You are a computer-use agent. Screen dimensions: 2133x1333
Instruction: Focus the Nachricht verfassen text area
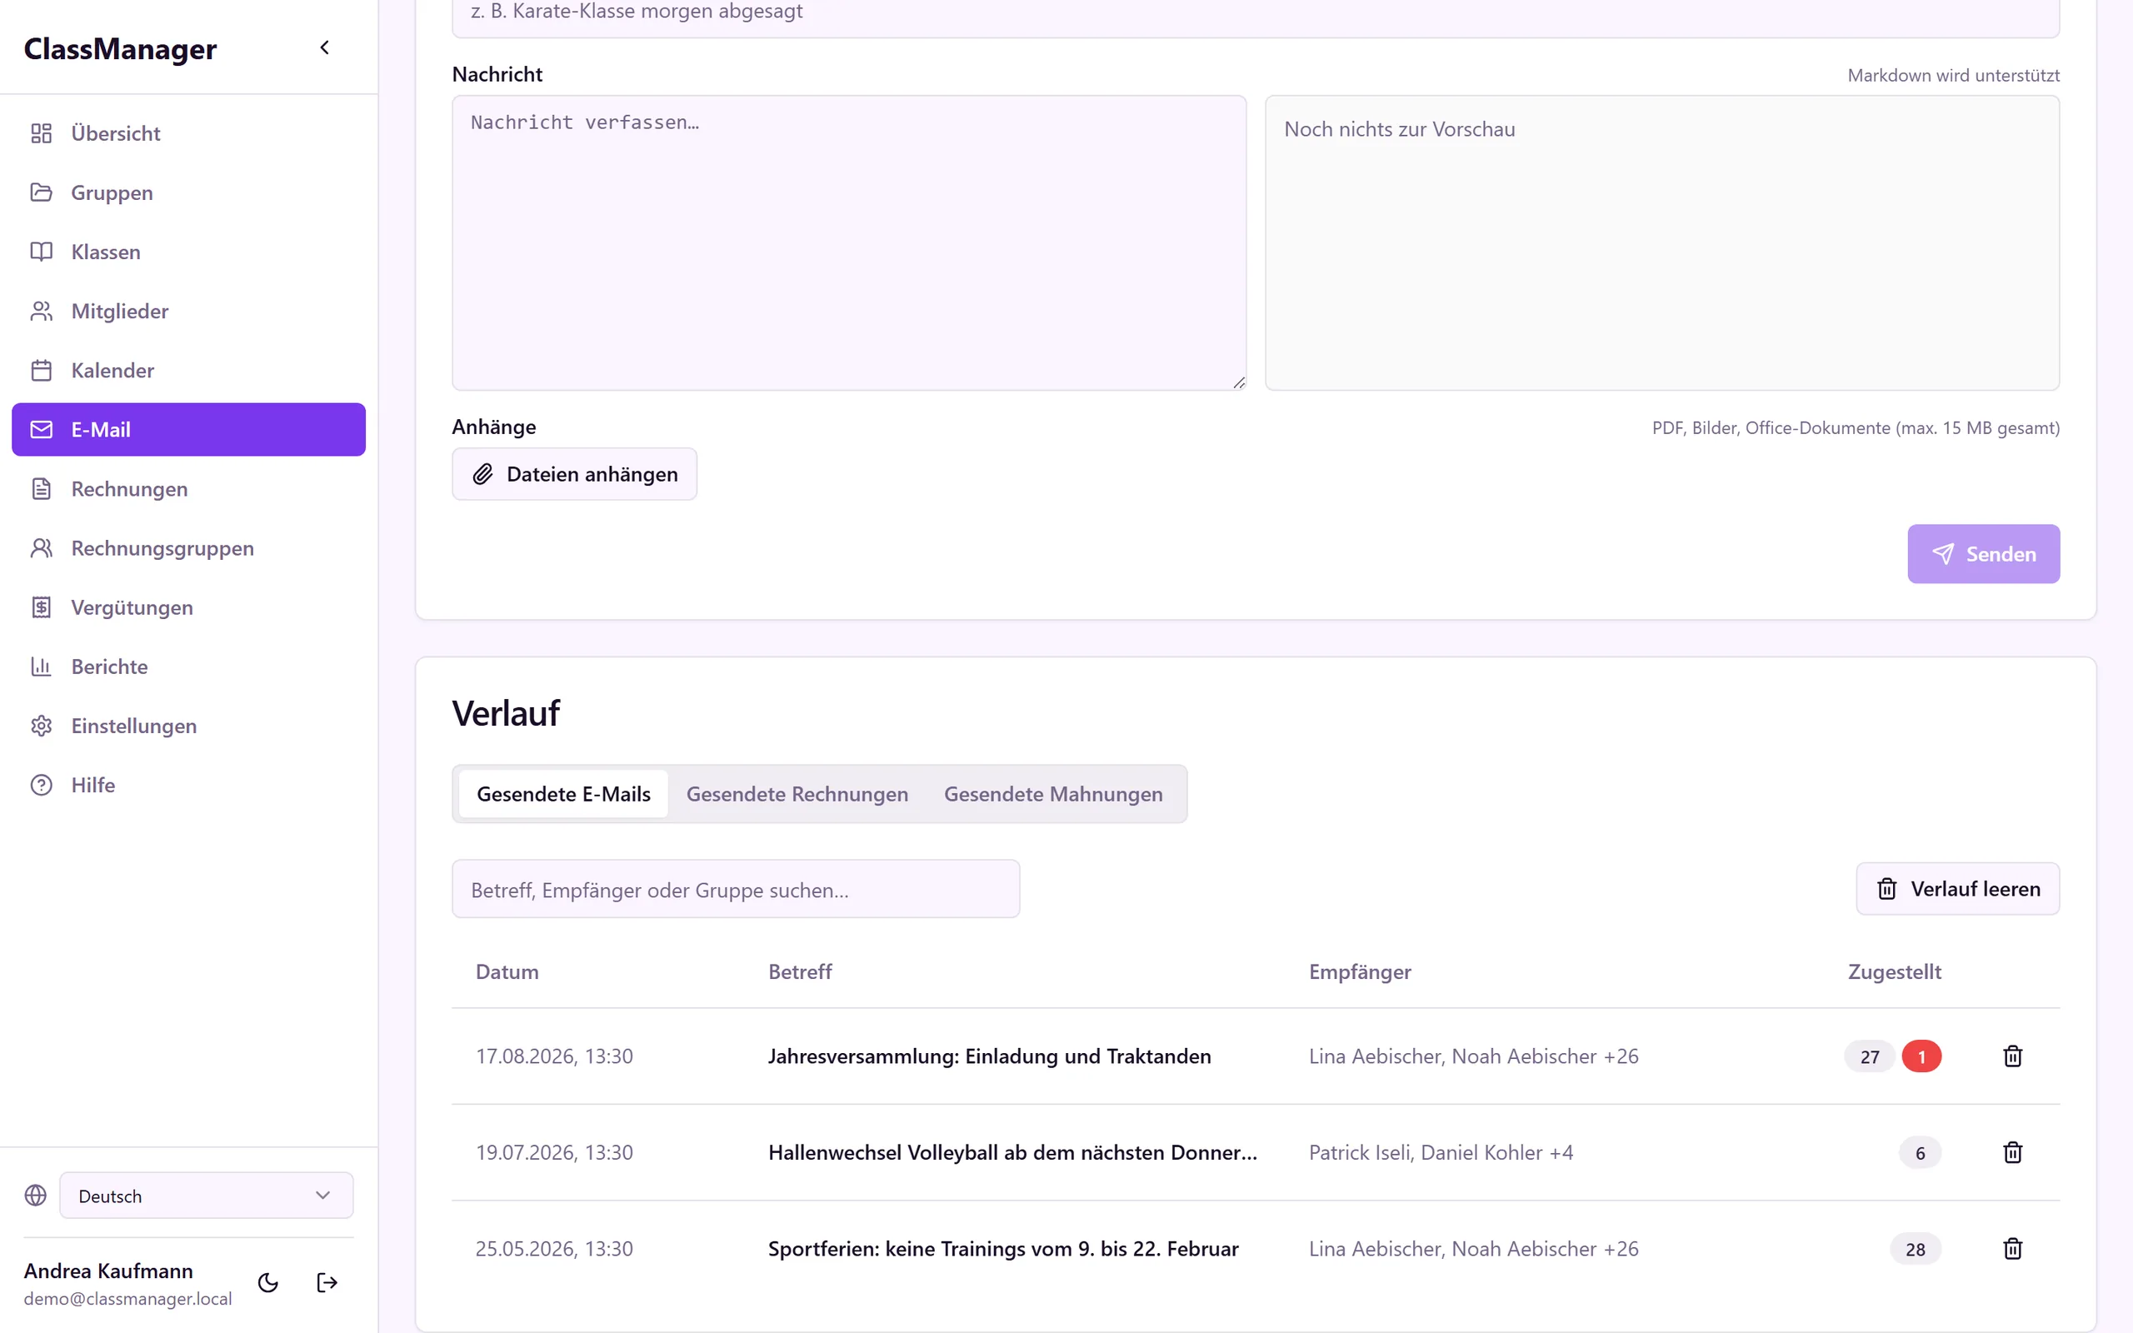(849, 242)
